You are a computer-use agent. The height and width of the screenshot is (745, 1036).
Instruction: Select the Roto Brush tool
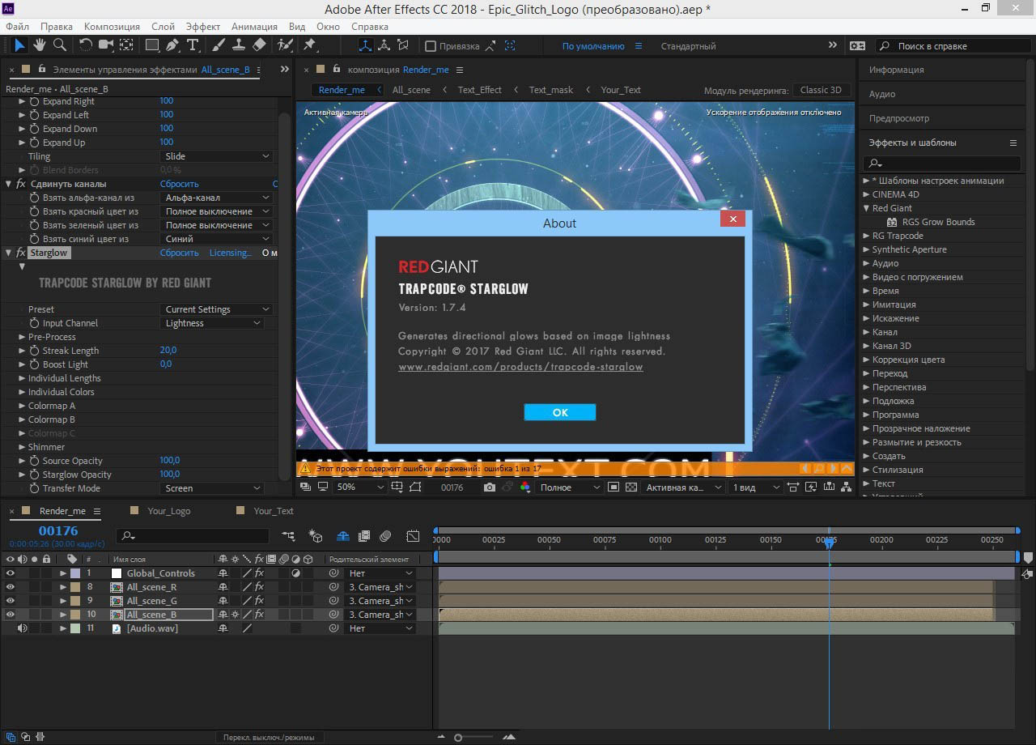(285, 45)
